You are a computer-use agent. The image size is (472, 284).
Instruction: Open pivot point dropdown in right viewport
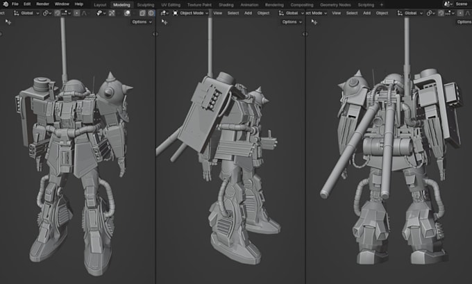(x=431, y=13)
